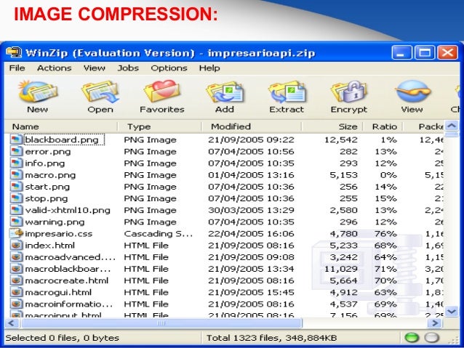This screenshot has width=464, height=348.
Task: Click the WinZip title bar application icon
Action: pos(14,52)
